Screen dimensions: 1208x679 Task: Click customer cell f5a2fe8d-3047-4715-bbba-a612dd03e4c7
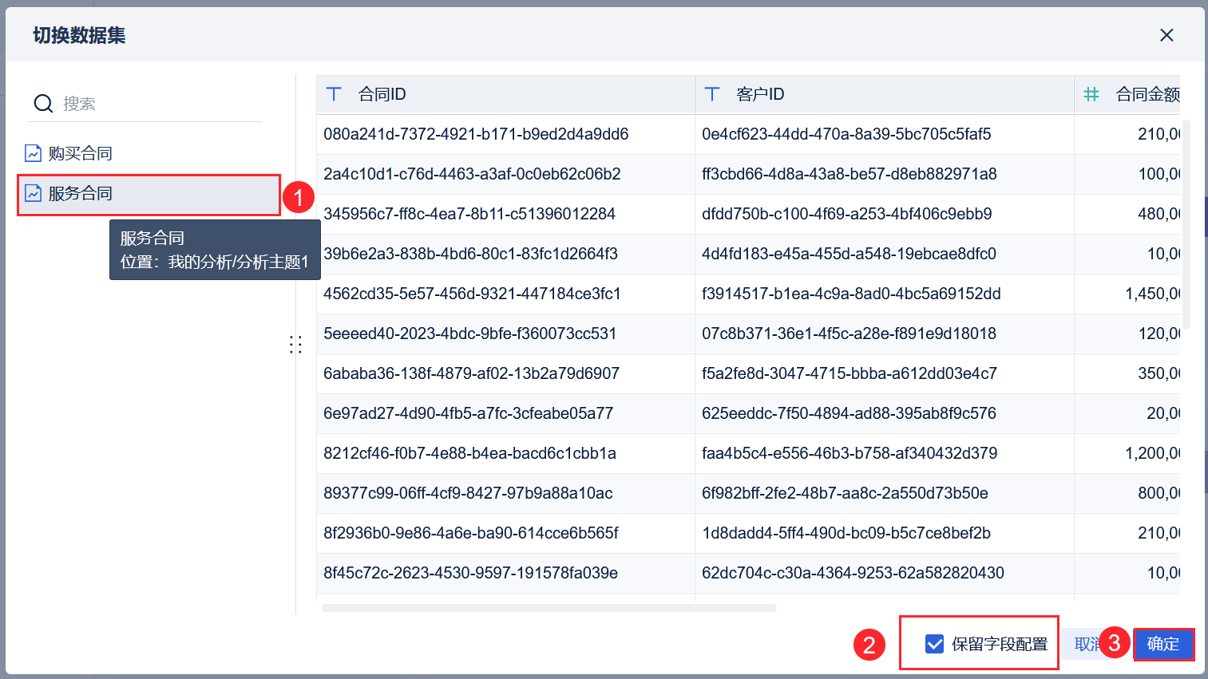[x=885, y=373]
